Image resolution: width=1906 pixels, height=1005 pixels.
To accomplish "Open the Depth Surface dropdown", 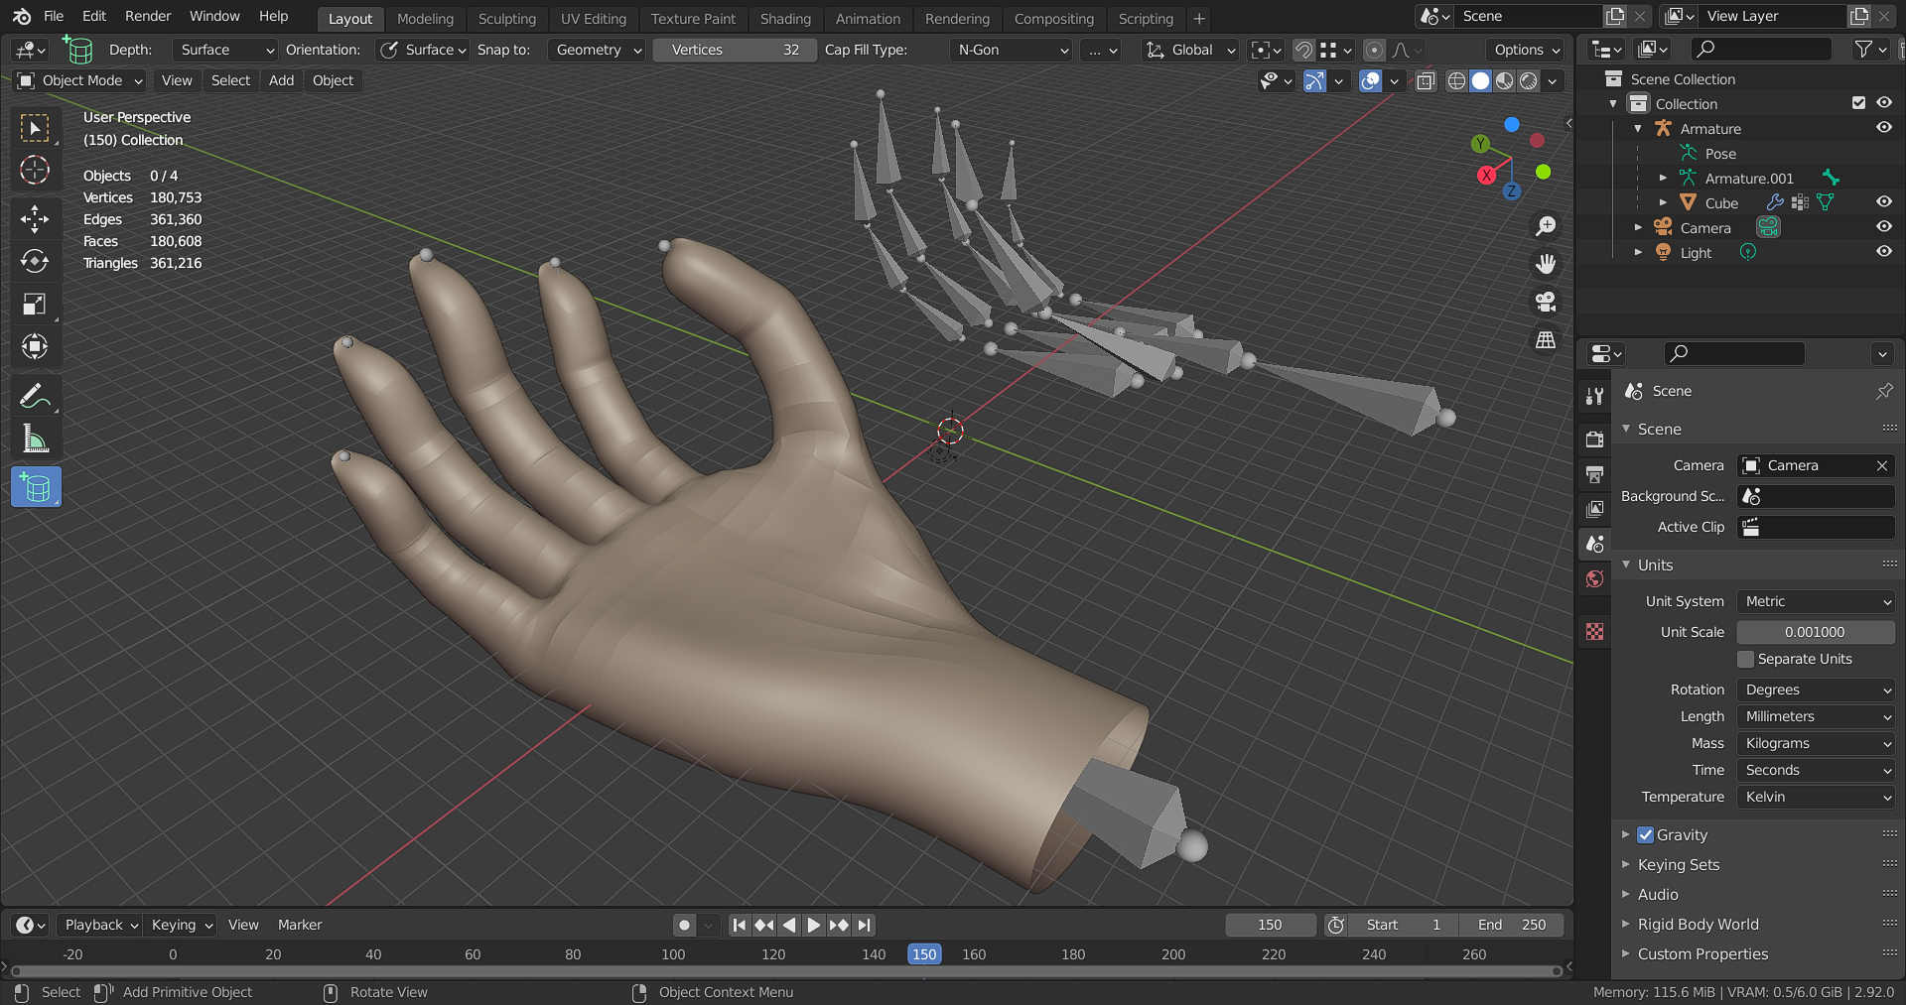I will 225,50.
